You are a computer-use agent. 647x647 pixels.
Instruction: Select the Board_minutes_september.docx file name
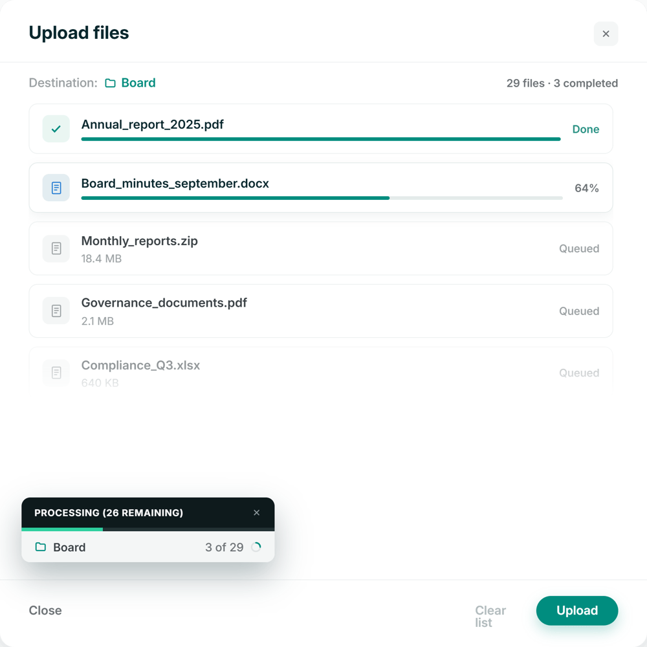pos(175,183)
